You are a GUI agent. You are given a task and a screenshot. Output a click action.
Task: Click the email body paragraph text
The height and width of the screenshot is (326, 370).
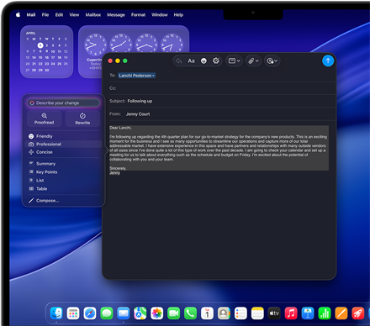click(218, 148)
